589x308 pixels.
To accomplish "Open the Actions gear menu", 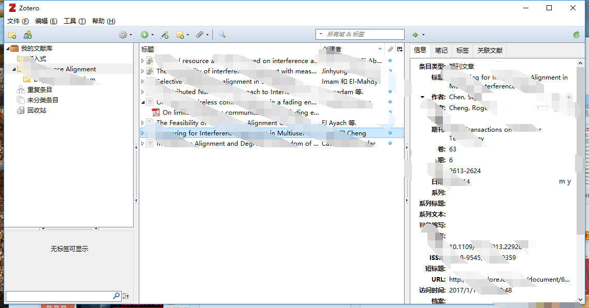I will [123, 35].
